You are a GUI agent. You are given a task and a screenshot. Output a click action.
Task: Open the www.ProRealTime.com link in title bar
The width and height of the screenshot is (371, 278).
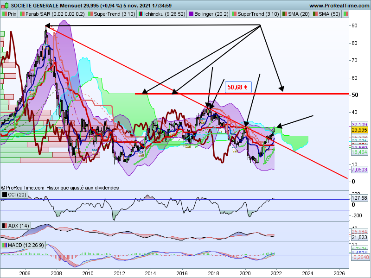pos(339,6)
